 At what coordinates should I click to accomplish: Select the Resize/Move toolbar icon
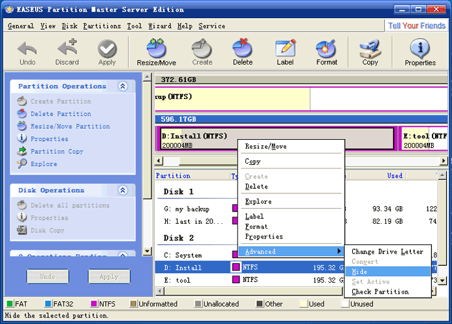[156, 48]
